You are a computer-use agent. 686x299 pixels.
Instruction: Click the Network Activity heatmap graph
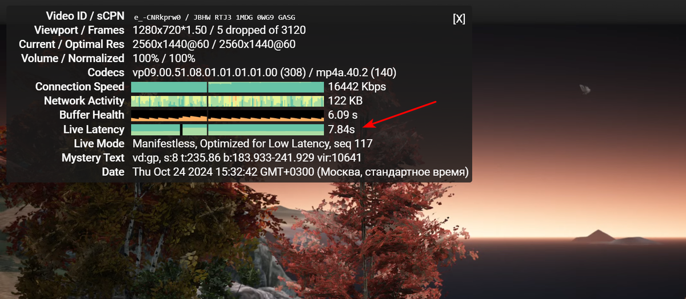(228, 101)
